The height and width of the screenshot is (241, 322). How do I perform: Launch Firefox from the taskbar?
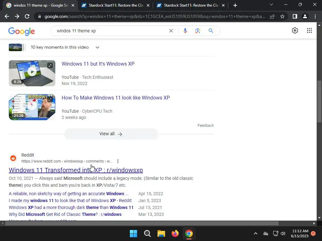click(175, 233)
